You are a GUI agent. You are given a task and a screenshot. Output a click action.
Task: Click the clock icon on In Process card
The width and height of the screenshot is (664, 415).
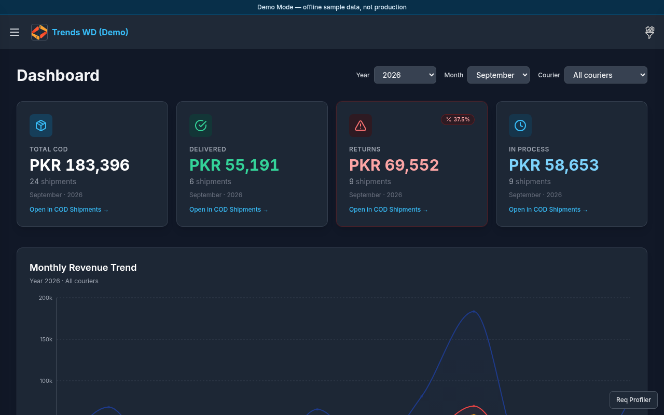point(520,126)
